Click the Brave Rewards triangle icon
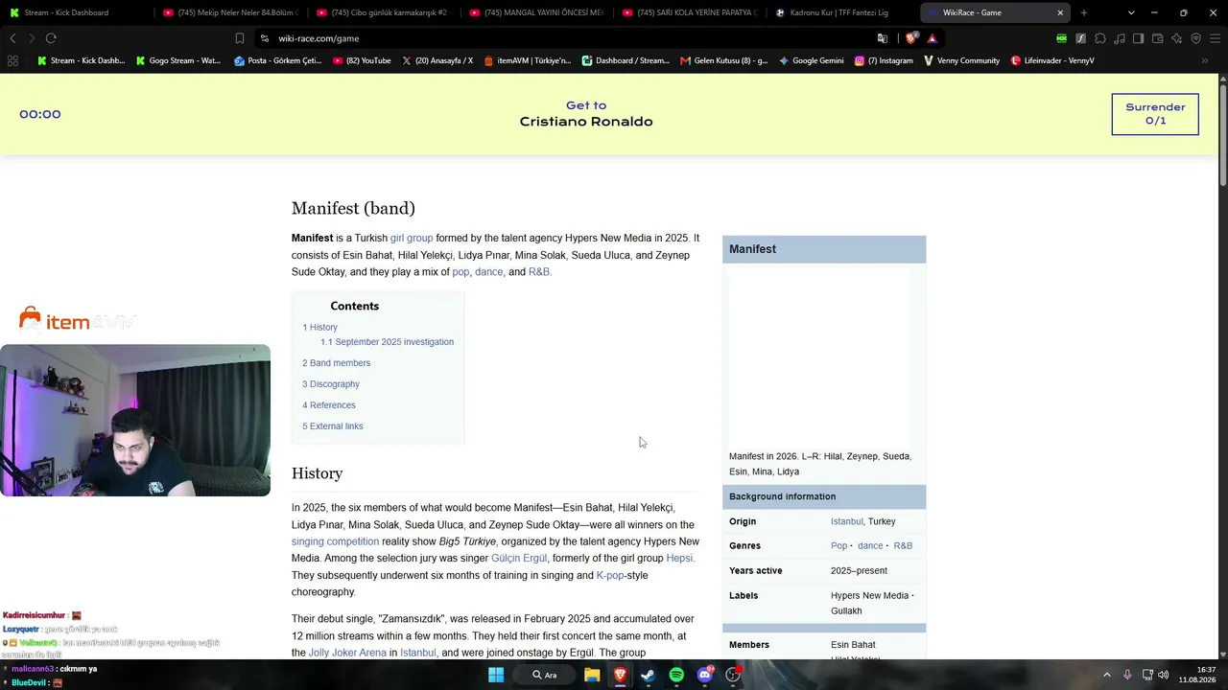 (932, 38)
